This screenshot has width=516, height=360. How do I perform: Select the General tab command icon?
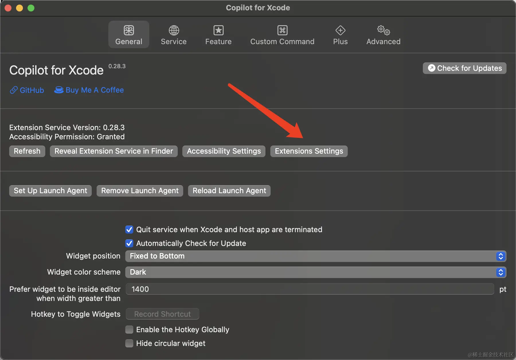click(x=129, y=30)
